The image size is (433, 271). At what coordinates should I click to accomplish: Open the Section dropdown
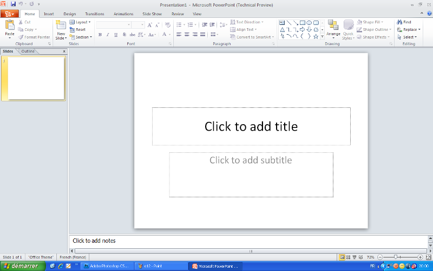[81, 37]
